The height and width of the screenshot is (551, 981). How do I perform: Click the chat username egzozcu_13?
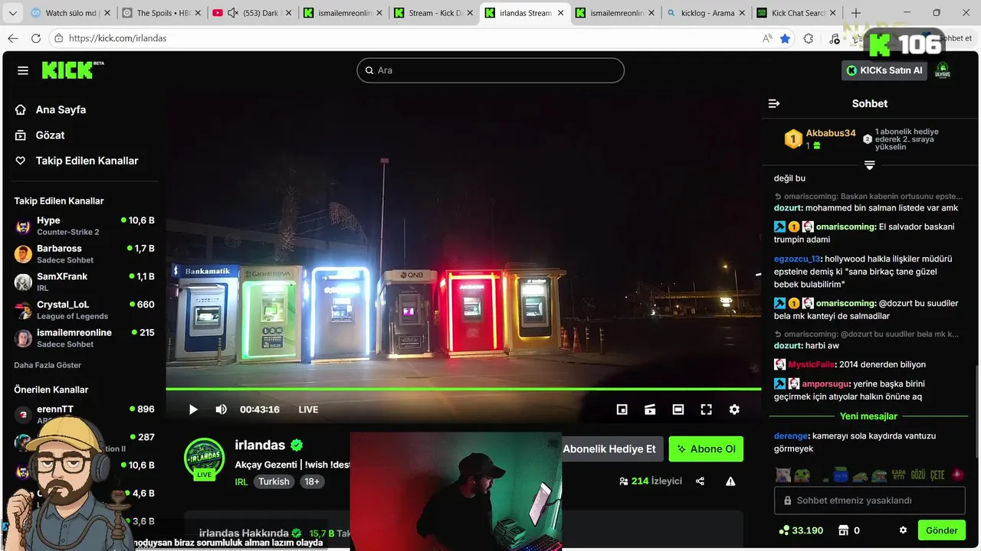point(797,259)
